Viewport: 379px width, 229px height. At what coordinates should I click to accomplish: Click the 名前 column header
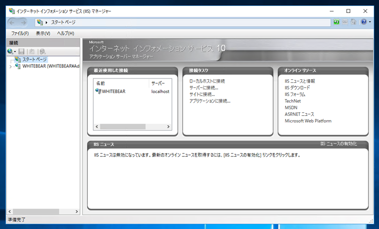coord(121,83)
